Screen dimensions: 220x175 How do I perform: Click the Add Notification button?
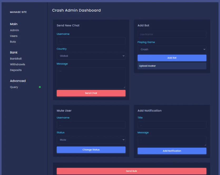[x=172, y=151]
